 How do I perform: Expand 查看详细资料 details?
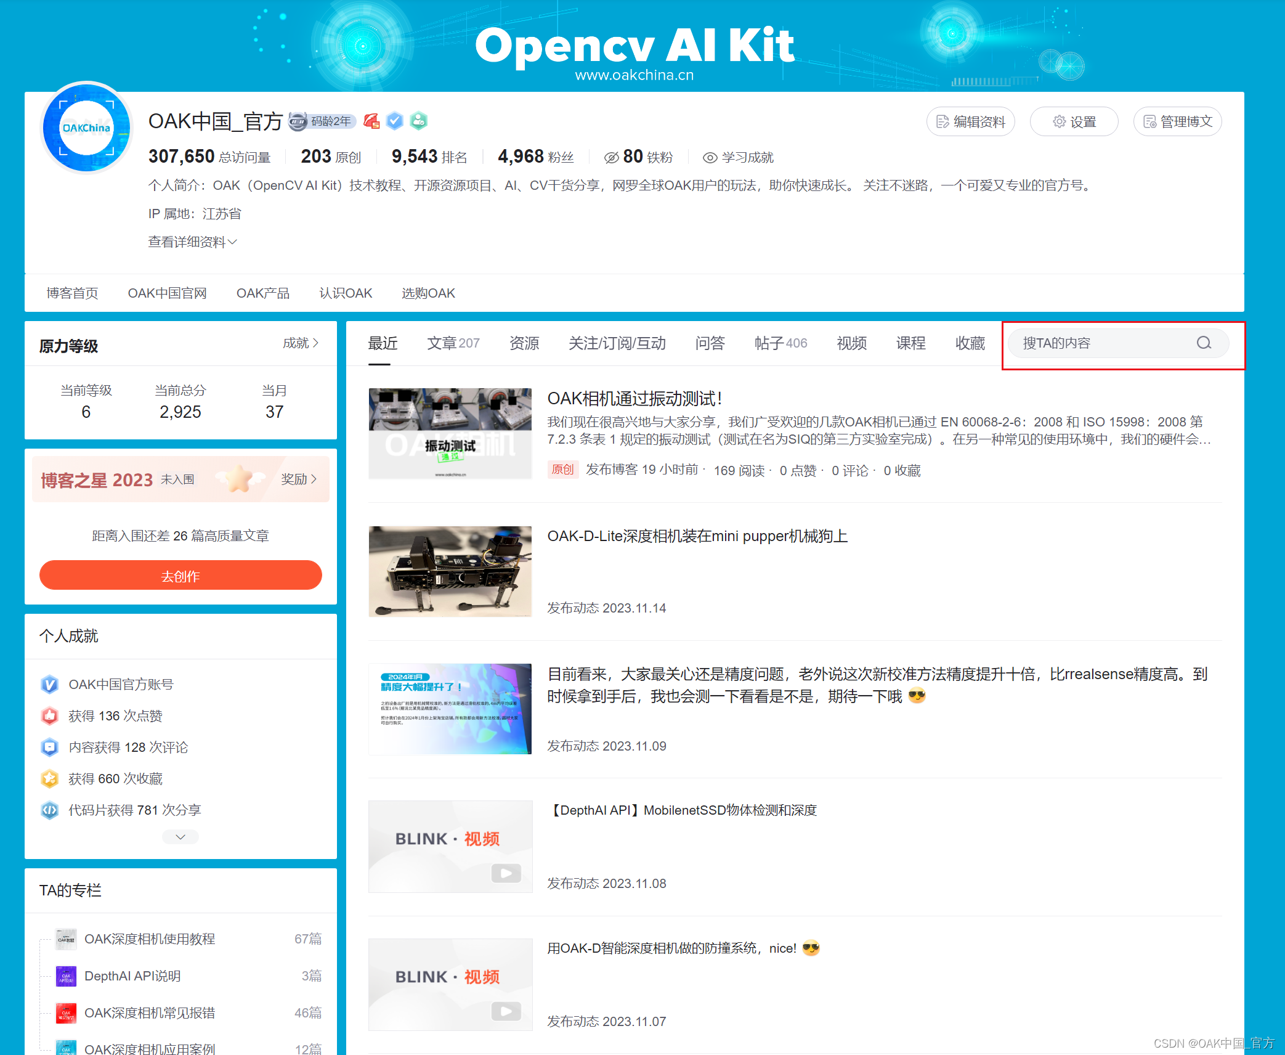point(192,242)
